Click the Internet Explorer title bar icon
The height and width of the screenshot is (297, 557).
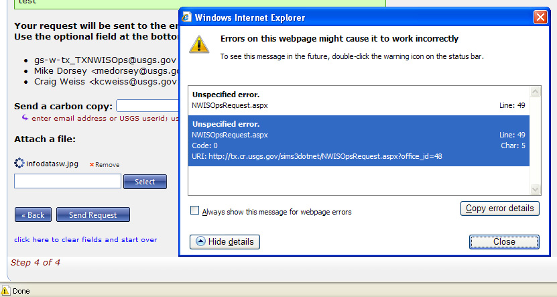(188, 18)
